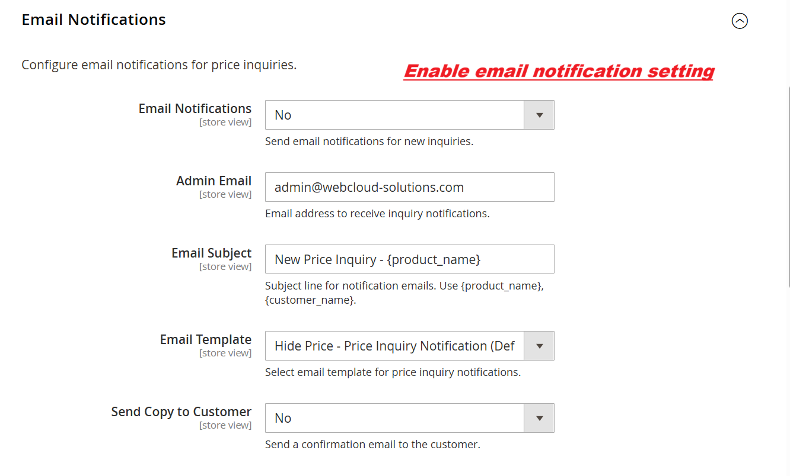Open the Email Notifications select box showing No
Screen dimensions: 790x476
pyautogui.click(x=394, y=115)
